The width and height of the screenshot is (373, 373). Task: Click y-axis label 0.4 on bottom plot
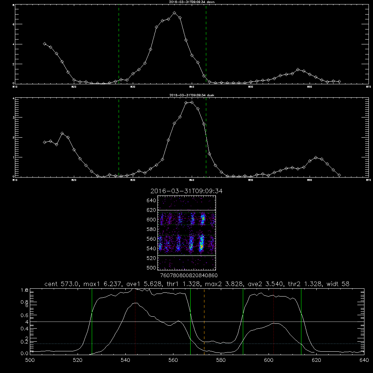pyautogui.click(x=25, y=329)
